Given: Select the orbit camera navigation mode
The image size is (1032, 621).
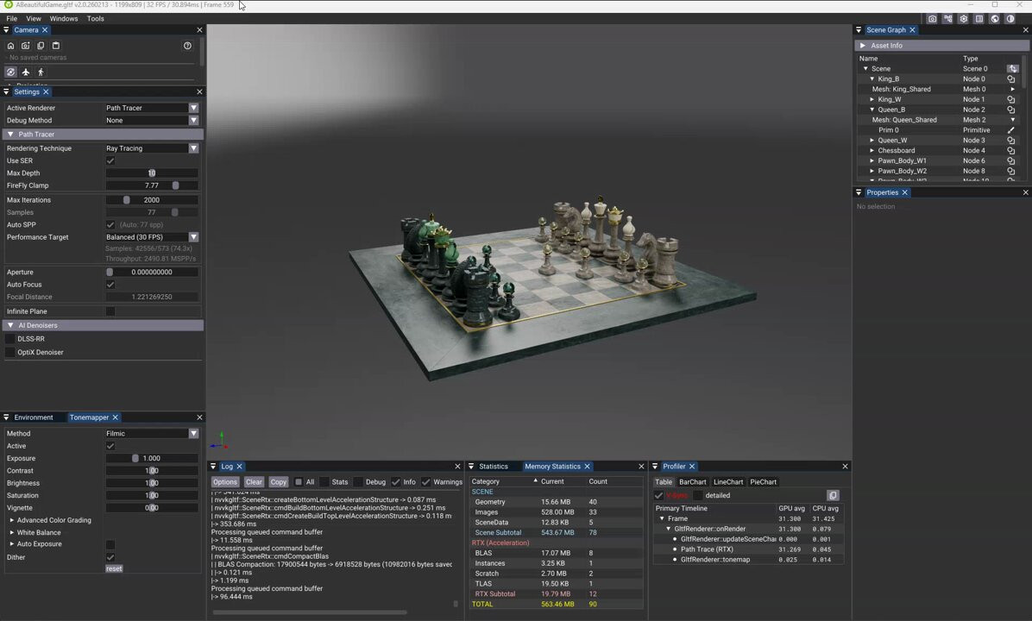Looking at the screenshot, I should [x=10, y=72].
